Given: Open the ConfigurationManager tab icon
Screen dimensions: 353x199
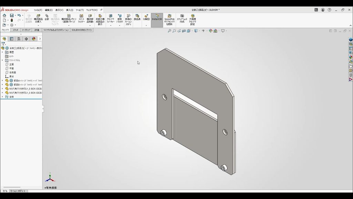Looking at the screenshot, I should click(x=19, y=39).
